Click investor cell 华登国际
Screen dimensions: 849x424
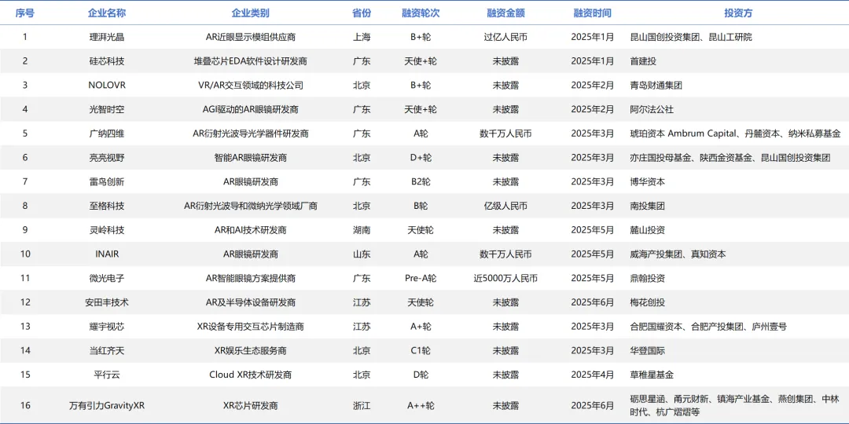[648, 350]
